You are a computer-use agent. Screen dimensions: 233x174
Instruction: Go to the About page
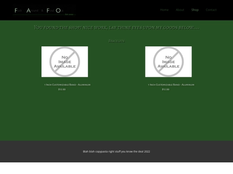click(180, 10)
